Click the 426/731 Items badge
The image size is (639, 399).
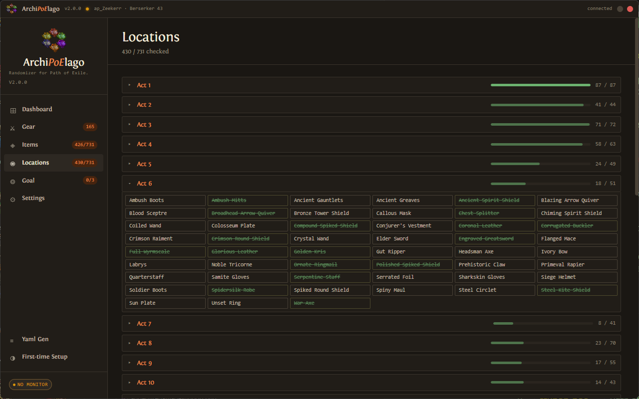pyautogui.click(x=84, y=145)
